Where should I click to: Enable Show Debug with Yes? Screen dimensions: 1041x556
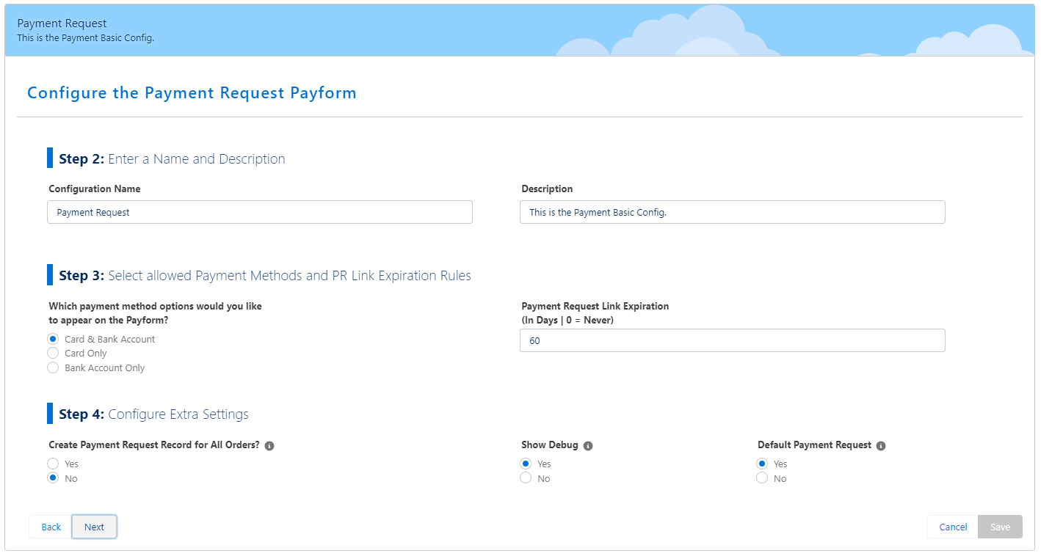tap(526, 464)
